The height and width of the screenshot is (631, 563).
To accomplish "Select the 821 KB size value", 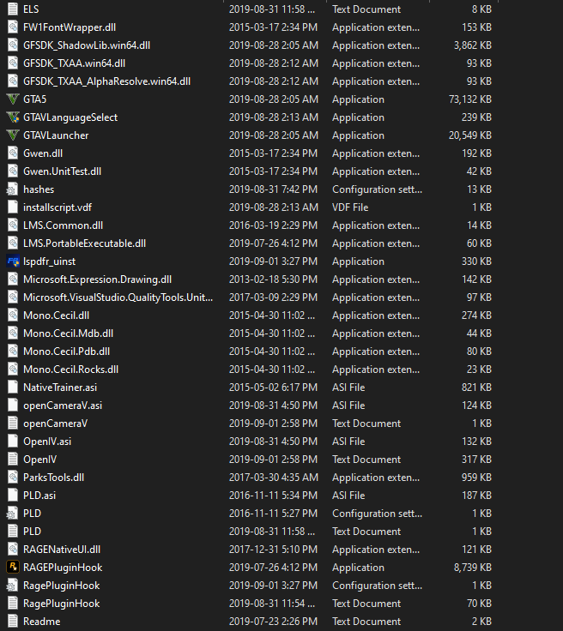I will click(x=476, y=388).
